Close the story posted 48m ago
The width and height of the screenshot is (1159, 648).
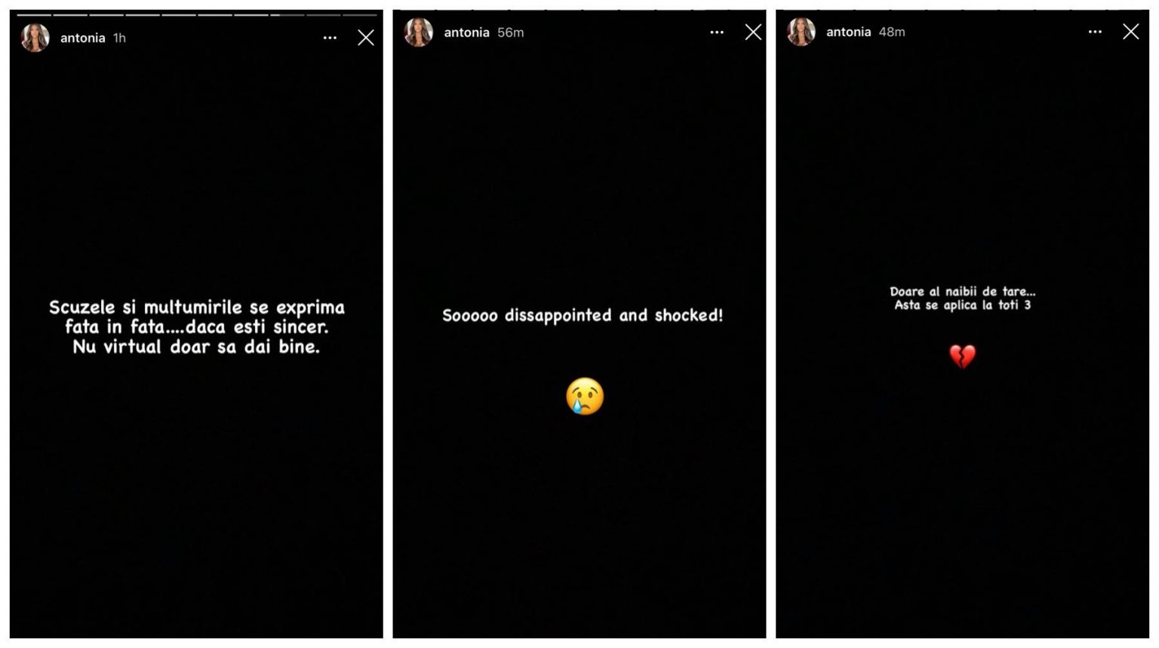[x=1130, y=31]
